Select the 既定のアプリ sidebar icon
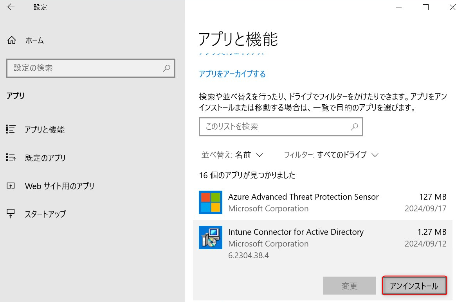This screenshot has height=302, width=456. [x=11, y=157]
